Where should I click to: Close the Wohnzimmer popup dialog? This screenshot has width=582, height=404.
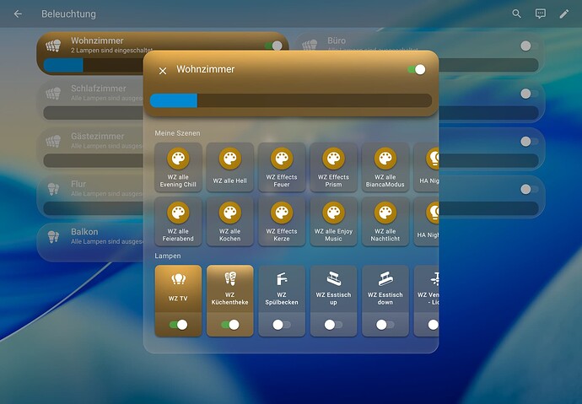pos(163,71)
